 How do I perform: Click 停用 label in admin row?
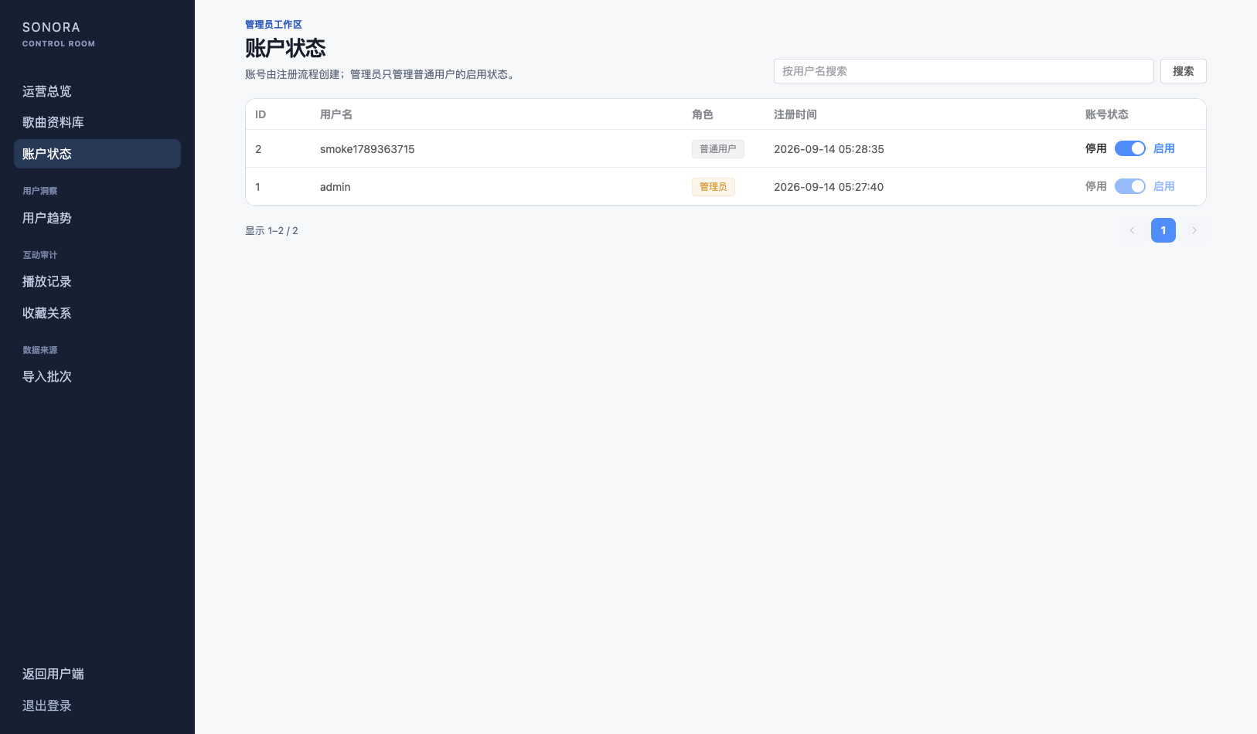pyautogui.click(x=1096, y=186)
